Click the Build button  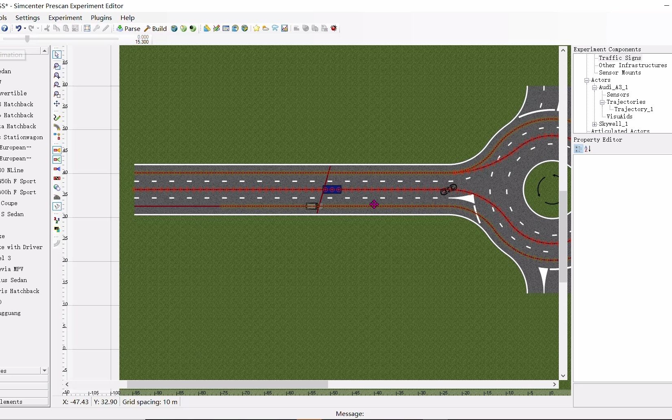[x=155, y=28]
